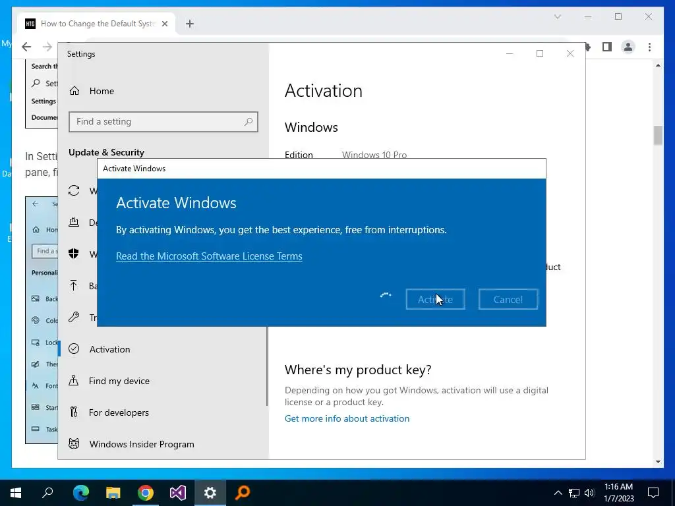Open Windows Insider Program page

142,444
